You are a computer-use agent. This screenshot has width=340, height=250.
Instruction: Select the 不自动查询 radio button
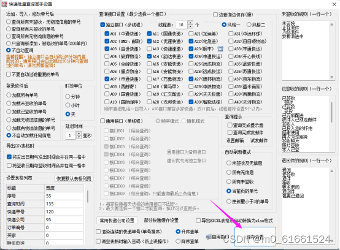click(x=9, y=50)
